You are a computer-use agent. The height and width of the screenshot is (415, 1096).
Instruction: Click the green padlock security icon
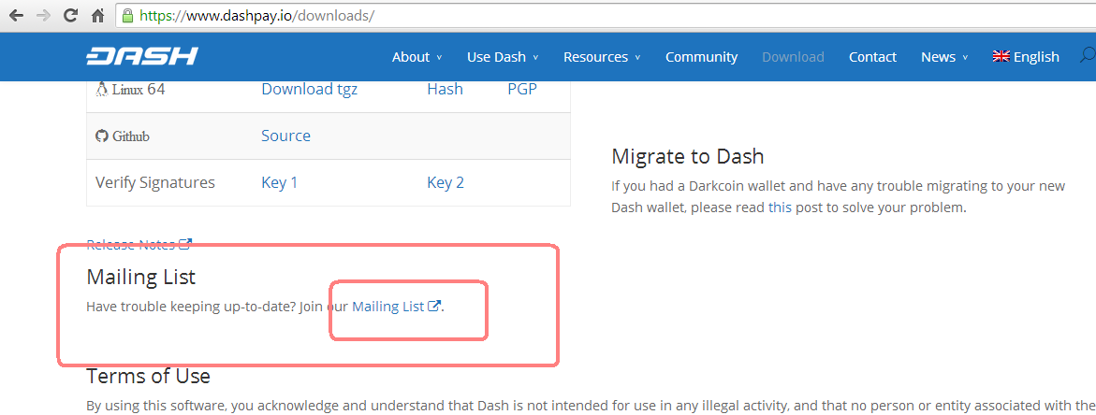[127, 15]
